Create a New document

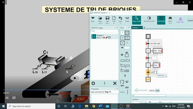[x=114, y=20]
